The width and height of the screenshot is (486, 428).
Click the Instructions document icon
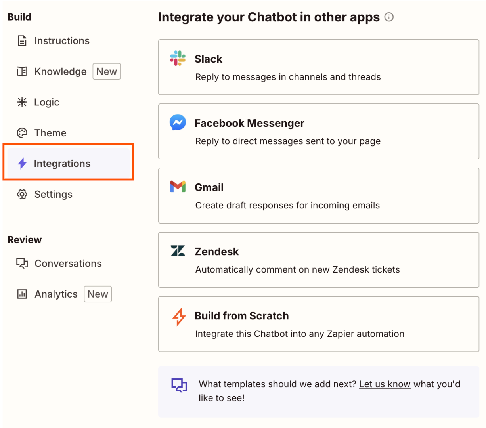pyautogui.click(x=22, y=41)
